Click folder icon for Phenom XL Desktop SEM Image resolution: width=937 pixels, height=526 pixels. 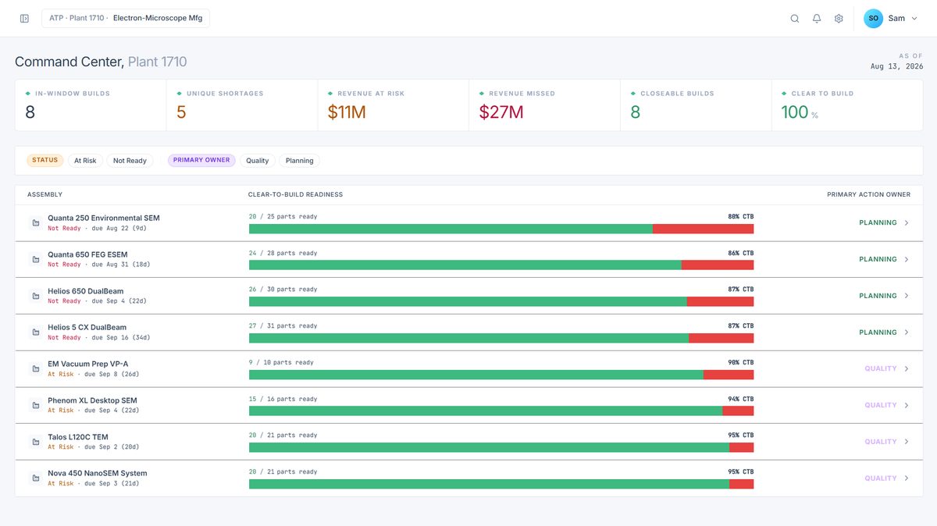point(35,405)
